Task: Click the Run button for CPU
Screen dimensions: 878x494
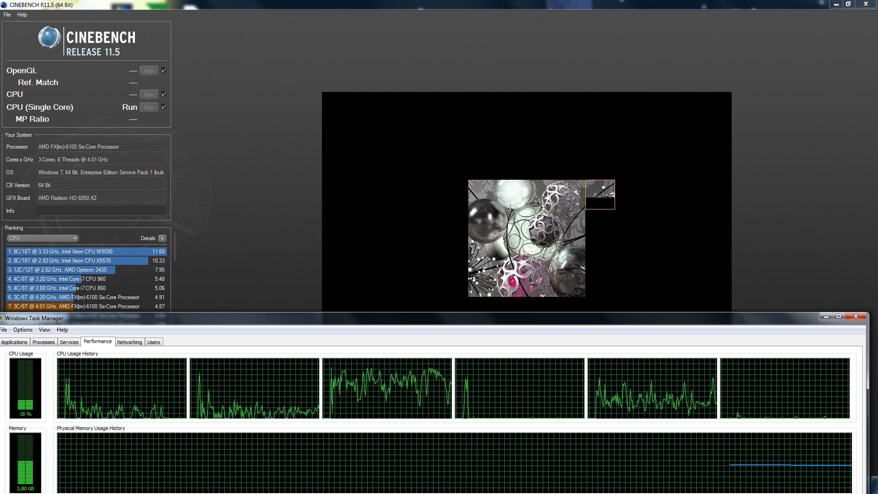Action: (x=149, y=95)
